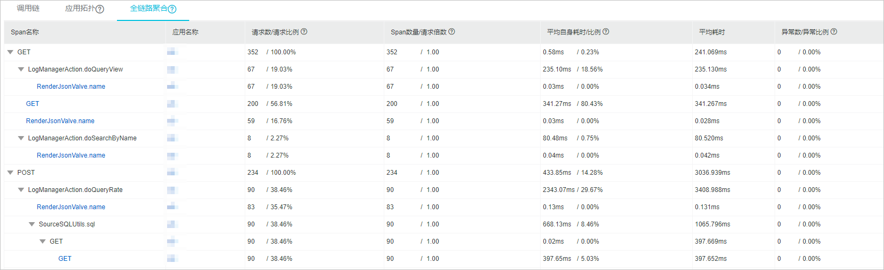Click the 35.47% request ratio
This screenshot has height=270, width=884.
pyautogui.click(x=281, y=207)
